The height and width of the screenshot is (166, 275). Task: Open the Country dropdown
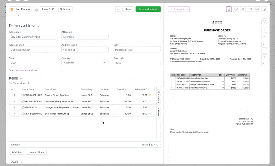[85, 63]
